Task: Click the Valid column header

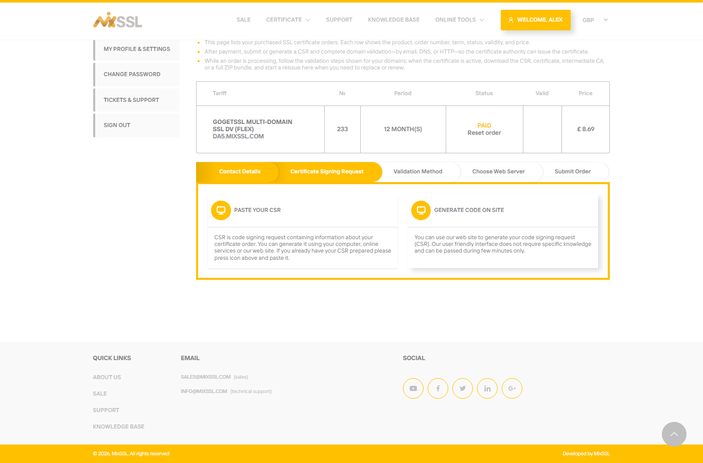Action: point(542,93)
